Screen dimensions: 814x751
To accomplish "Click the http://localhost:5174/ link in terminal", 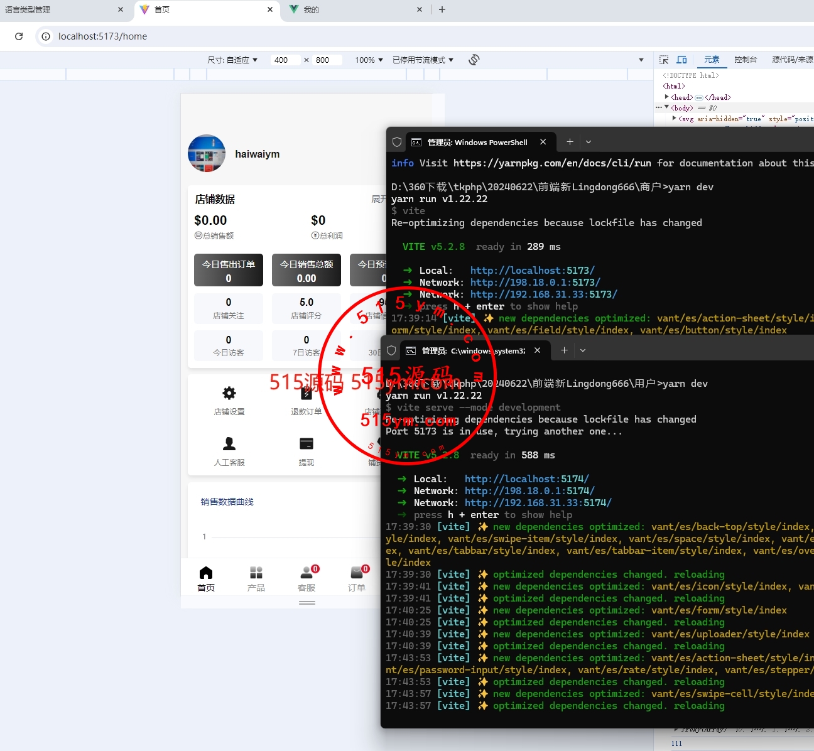I will coord(526,479).
